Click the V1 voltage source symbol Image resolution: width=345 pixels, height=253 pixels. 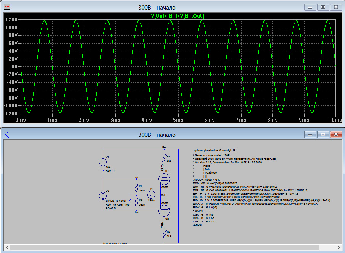point(103,161)
